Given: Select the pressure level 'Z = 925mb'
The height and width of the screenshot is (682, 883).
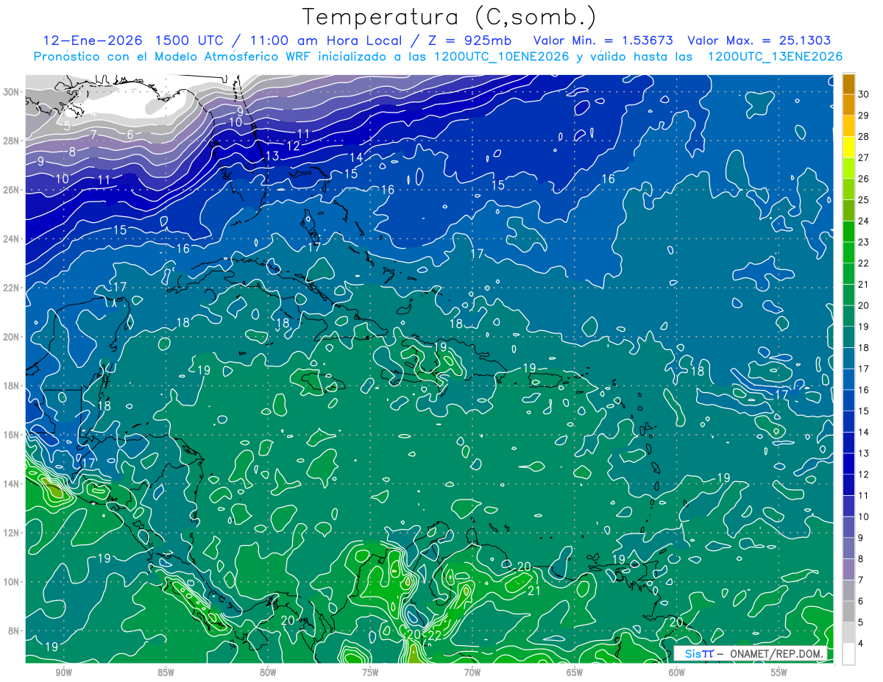Looking at the screenshot, I should [x=469, y=40].
